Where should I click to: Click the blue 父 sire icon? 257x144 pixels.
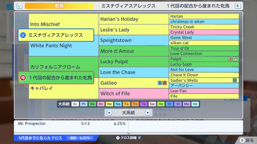pyautogui.click(x=23, y=35)
